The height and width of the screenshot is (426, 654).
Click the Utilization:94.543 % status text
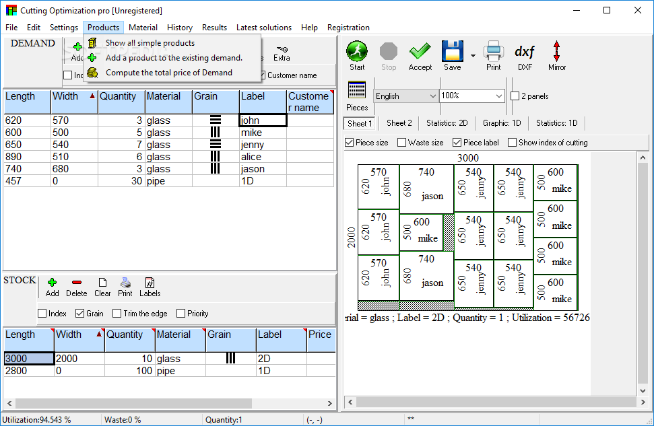point(36,420)
